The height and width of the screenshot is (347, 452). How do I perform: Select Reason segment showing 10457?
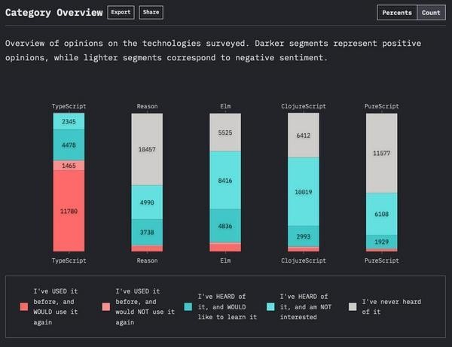pos(147,149)
